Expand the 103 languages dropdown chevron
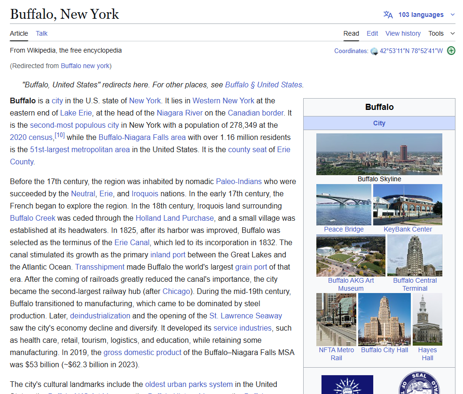 452,15
